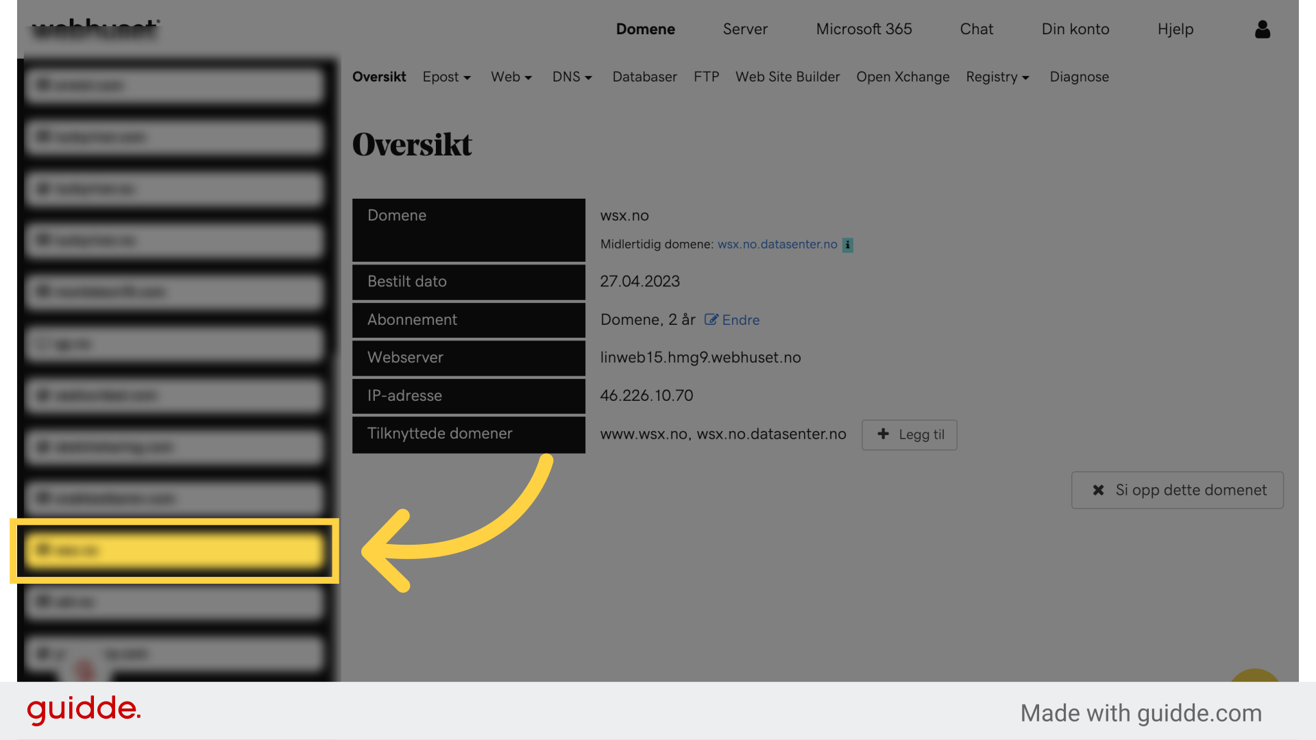Click the X icon on Si opp button
This screenshot has height=740, width=1316.
tap(1098, 490)
